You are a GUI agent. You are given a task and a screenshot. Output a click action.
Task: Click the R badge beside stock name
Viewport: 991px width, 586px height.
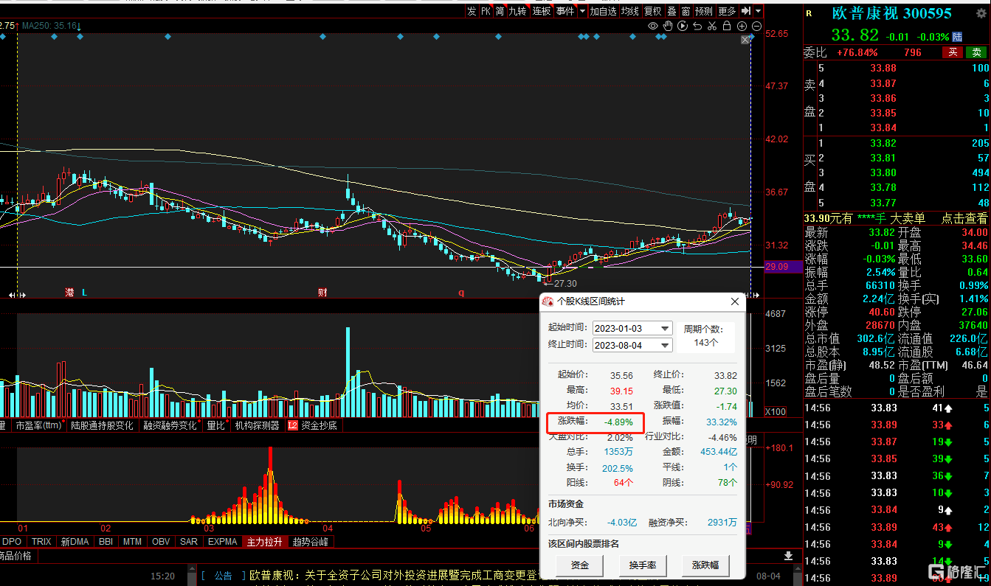click(x=809, y=13)
